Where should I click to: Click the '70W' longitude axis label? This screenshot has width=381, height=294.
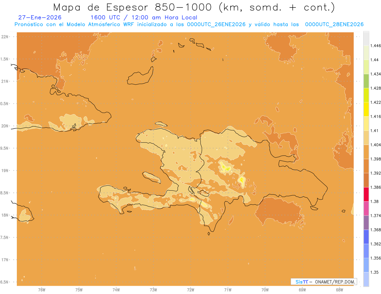tap(265, 290)
